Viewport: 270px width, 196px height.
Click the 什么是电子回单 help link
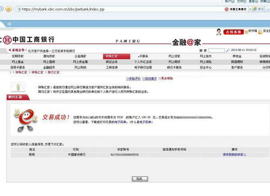click(141, 122)
